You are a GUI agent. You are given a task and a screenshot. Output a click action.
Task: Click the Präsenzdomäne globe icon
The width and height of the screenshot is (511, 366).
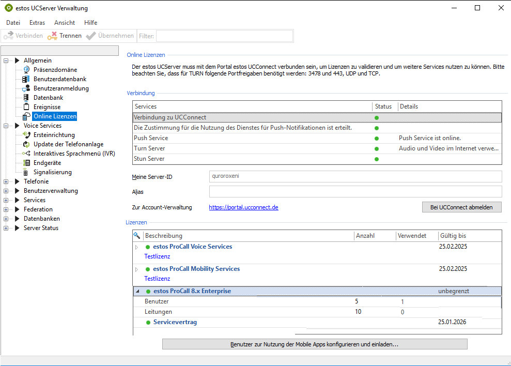pyautogui.click(x=26, y=70)
